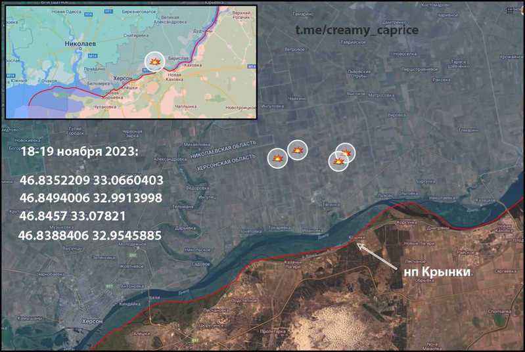Select coordinates 46.8388406 32.9545885
Viewport: 525px width, 352px height.
[x=90, y=234]
